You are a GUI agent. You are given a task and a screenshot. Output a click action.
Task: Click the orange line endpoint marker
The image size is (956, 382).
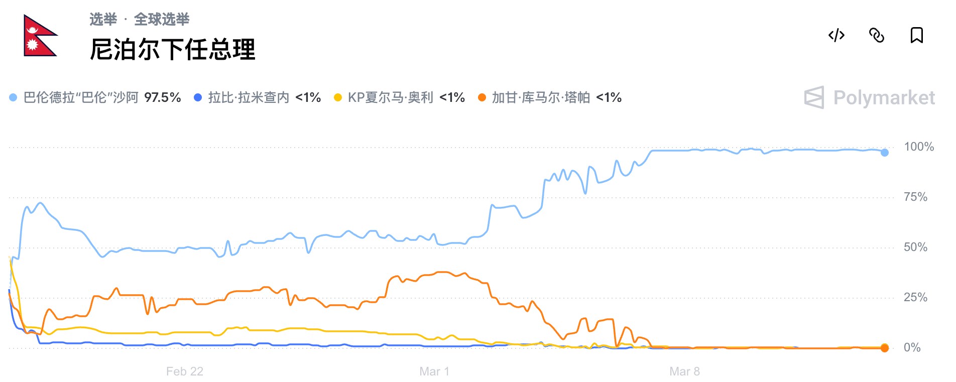tap(885, 348)
